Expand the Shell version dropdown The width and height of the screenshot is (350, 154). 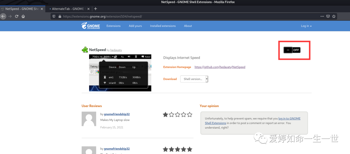(x=194, y=79)
